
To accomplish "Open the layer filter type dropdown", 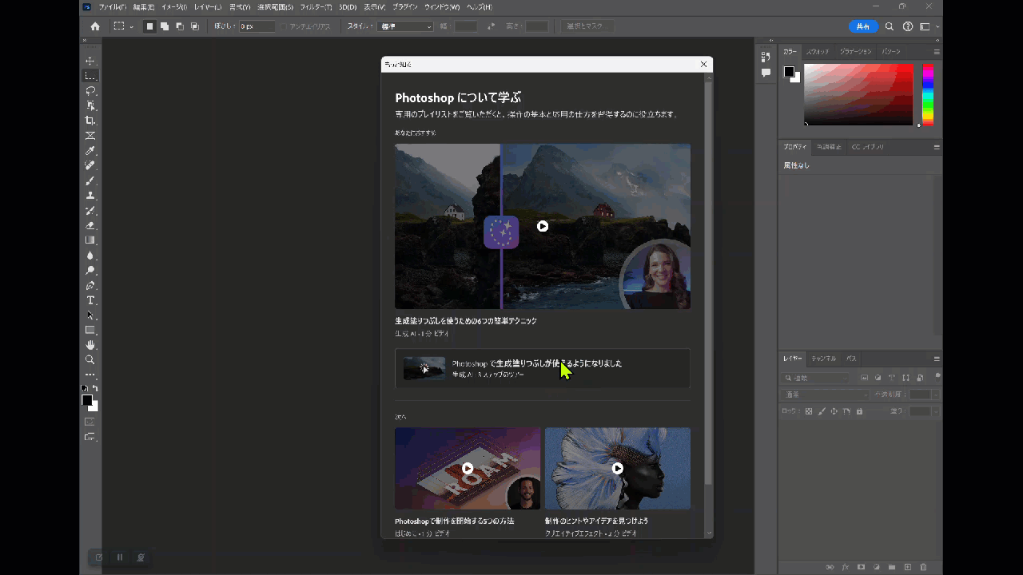I will (817, 378).
